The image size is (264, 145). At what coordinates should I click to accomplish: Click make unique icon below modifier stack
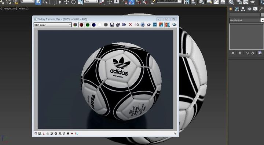pyautogui.click(x=247, y=53)
